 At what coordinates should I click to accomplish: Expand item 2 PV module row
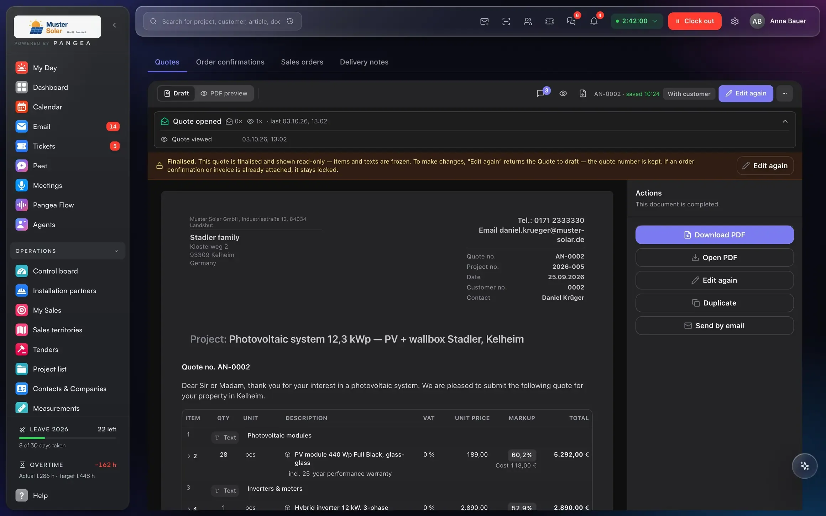[x=189, y=456]
